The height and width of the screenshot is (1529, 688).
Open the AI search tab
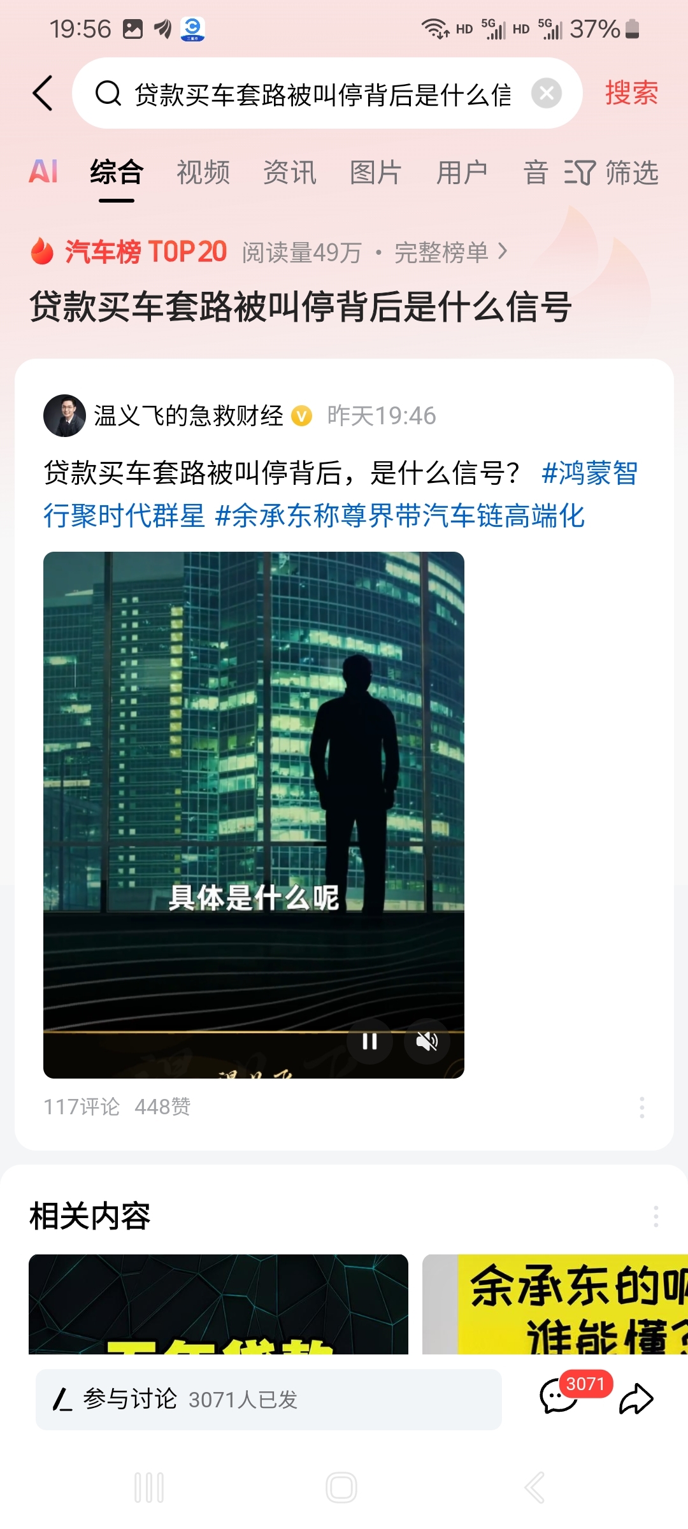(x=43, y=172)
